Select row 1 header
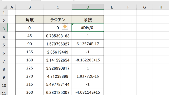169x95 pixels. pos(4,13)
